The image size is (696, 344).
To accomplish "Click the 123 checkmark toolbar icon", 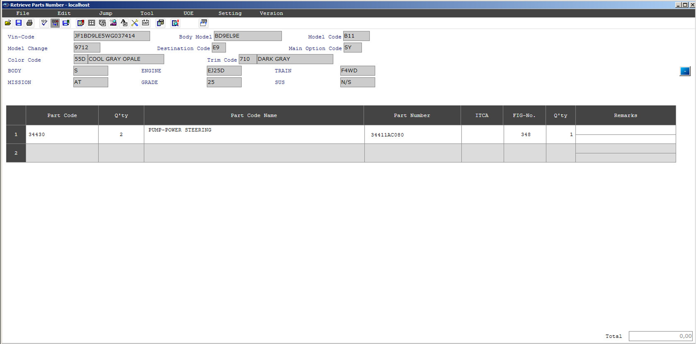I will tap(44, 23).
